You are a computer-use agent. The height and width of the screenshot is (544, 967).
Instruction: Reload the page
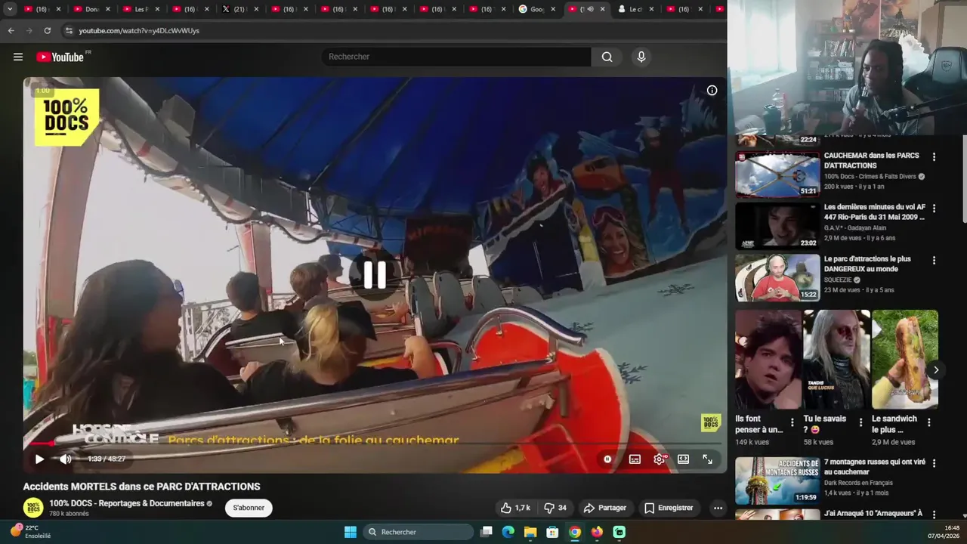point(47,31)
